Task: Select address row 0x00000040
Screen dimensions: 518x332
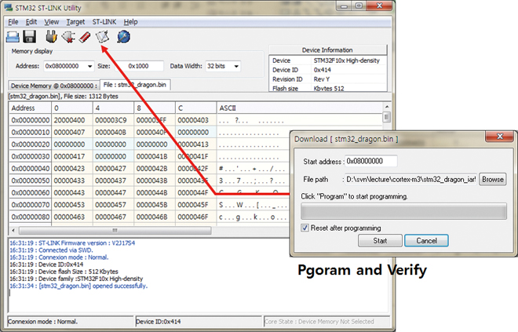Action: point(31,169)
